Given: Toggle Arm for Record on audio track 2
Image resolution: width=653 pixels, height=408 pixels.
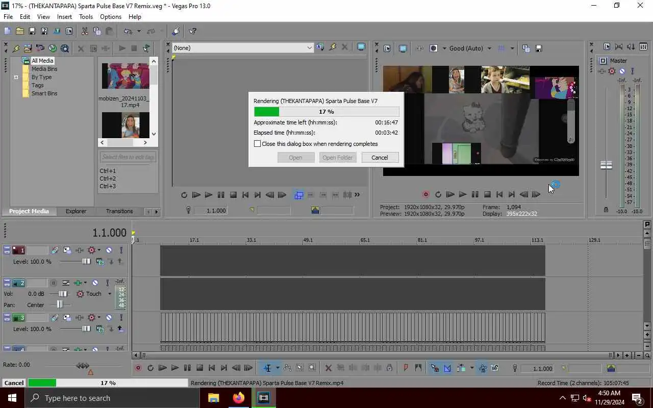Looking at the screenshot, I should coord(53,283).
